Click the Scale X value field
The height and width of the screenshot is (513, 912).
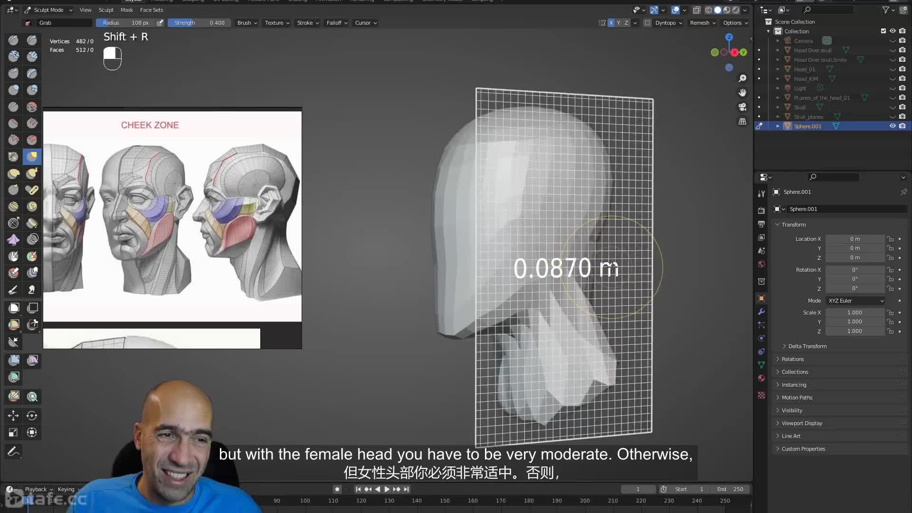click(x=855, y=313)
